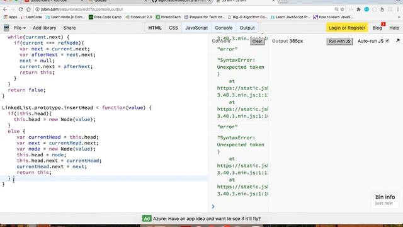Click the jsbin.com address bar
This screenshot has width=403, height=227.
click(185, 9)
